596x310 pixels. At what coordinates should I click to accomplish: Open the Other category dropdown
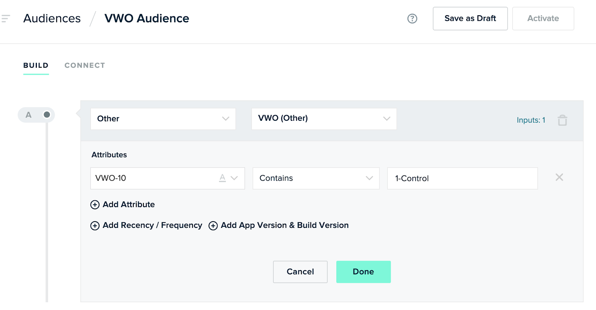(x=163, y=119)
